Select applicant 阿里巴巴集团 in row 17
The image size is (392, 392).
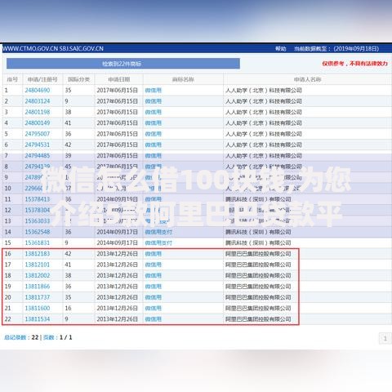[x=258, y=265]
